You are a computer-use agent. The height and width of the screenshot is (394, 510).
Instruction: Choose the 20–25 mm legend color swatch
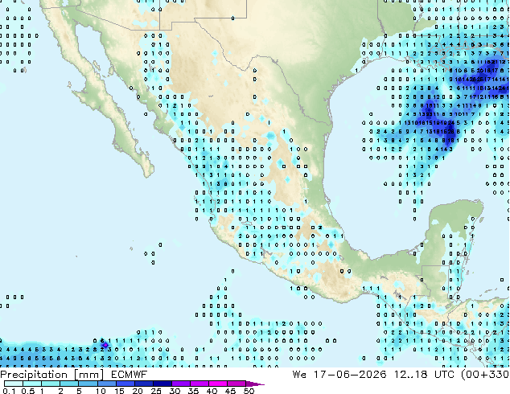click(144, 384)
